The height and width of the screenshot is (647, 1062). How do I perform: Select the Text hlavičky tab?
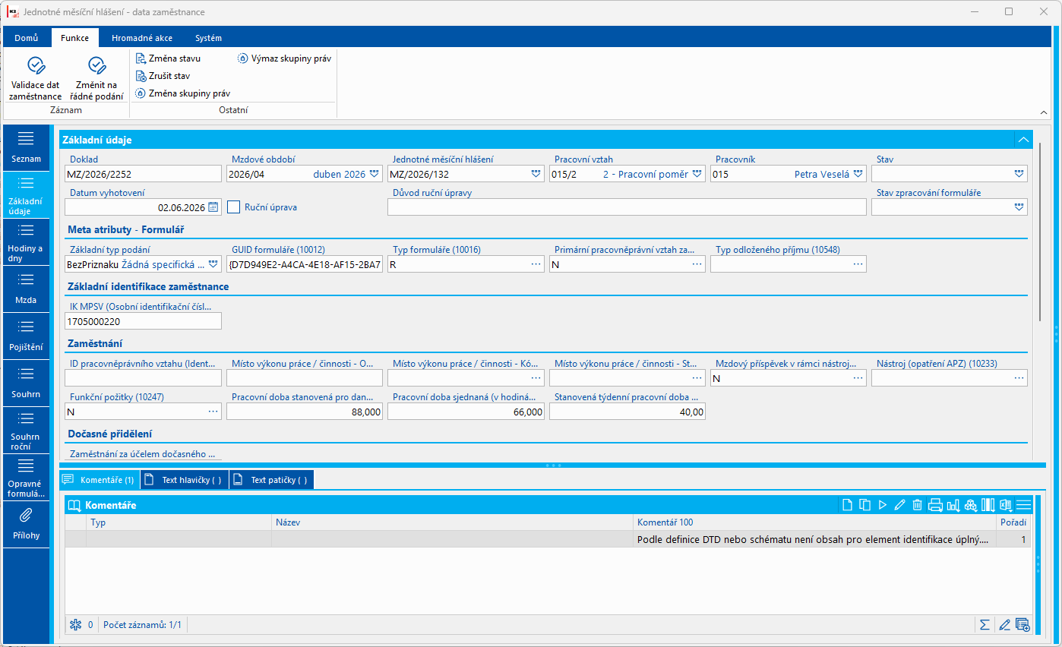click(185, 480)
